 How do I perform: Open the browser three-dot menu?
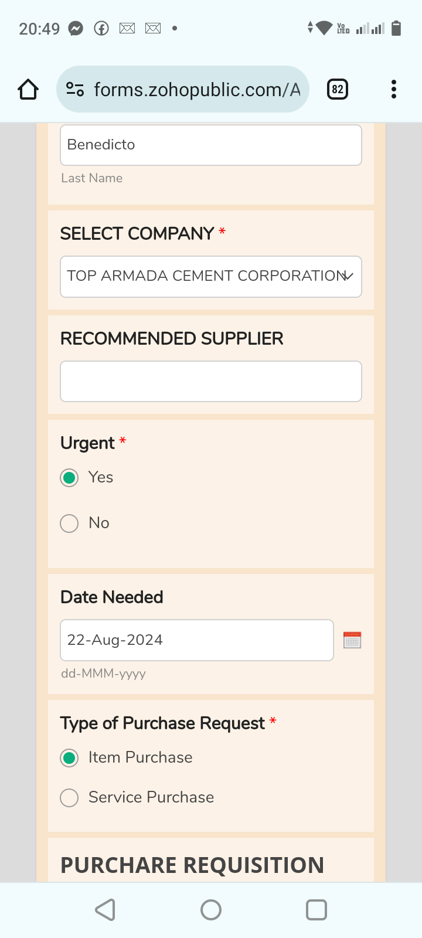394,90
